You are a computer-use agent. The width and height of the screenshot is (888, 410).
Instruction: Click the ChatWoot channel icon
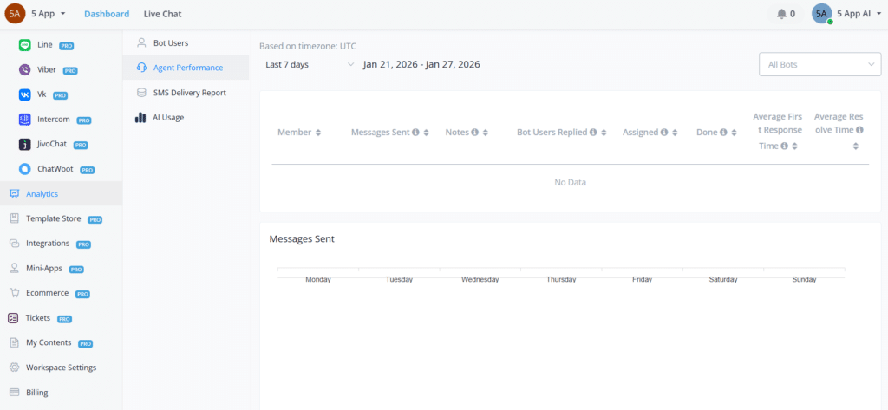25,170
